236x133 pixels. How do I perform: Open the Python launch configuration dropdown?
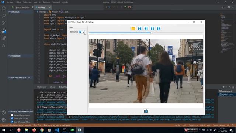pos(22,7)
